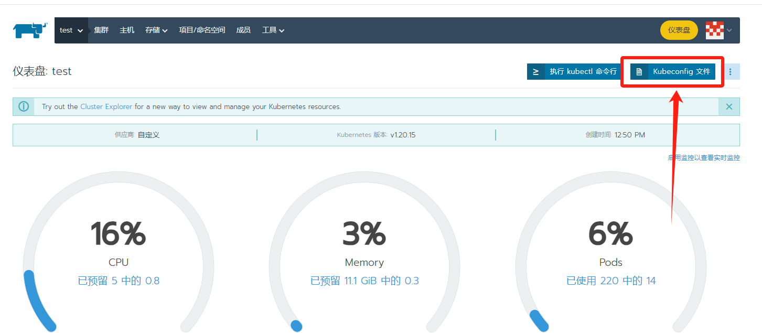Click the Rancher cow logo
The image size is (762, 333).
tap(30, 30)
